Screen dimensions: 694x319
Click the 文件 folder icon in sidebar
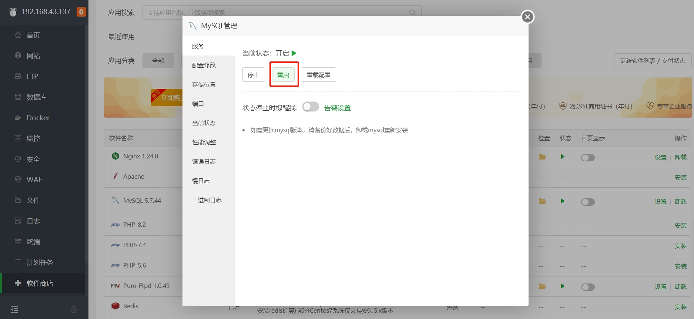[18, 200]
